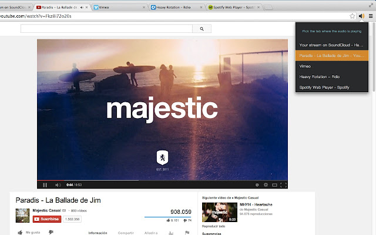Viewport: 376px width, 235px height.
Task: Pick 'Vimeo' in the audio tab popup
Action: tap(332, 66)
